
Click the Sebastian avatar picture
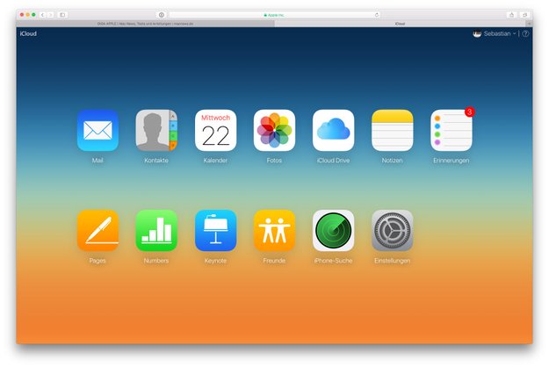(477, 34)
